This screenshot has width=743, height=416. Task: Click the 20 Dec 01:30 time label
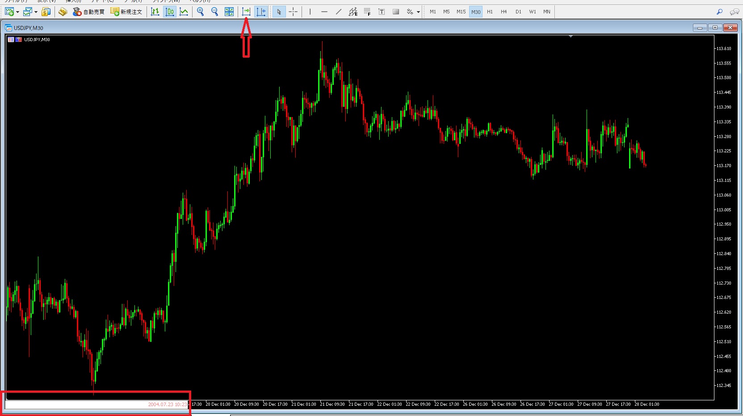pos(218,404)
